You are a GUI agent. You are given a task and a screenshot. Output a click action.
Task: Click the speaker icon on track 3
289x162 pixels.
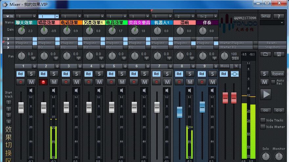click(76, 90)
